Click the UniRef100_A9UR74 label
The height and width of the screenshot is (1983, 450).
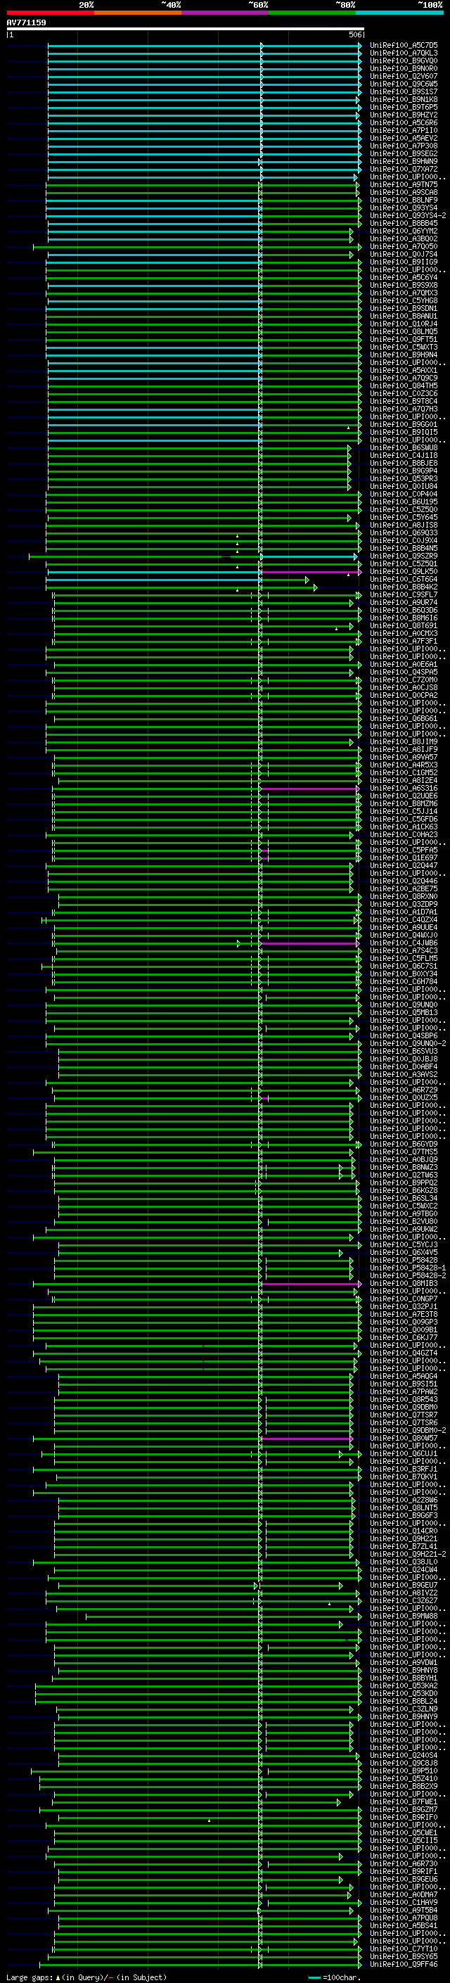[x=404, y=602]
